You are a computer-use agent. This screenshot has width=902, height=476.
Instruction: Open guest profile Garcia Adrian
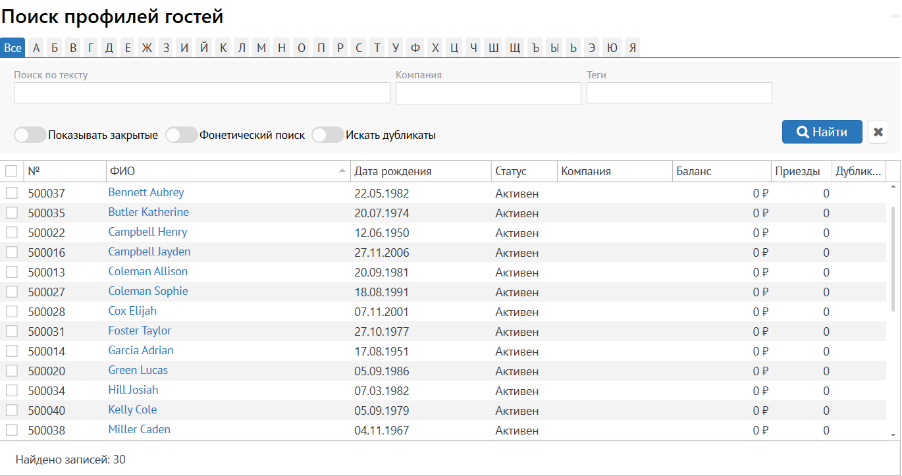[141, 350]
